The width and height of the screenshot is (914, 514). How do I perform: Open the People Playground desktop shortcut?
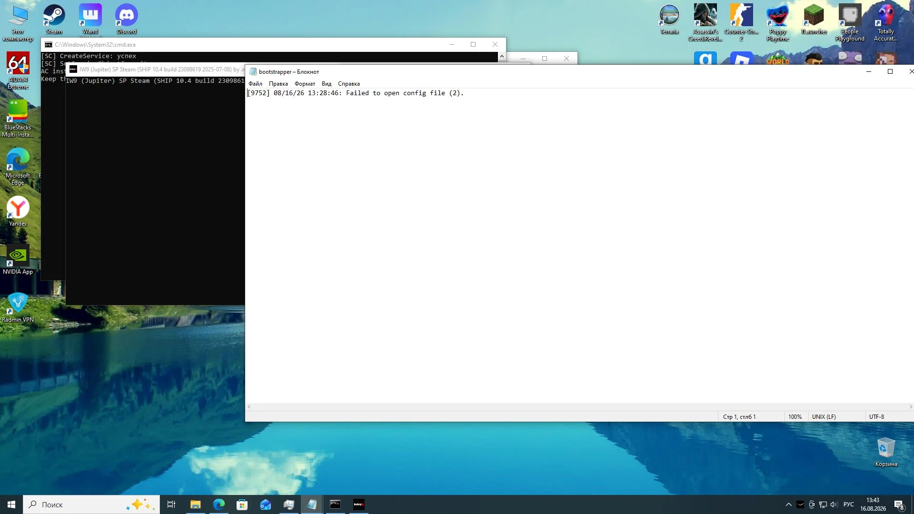(850, 23)
